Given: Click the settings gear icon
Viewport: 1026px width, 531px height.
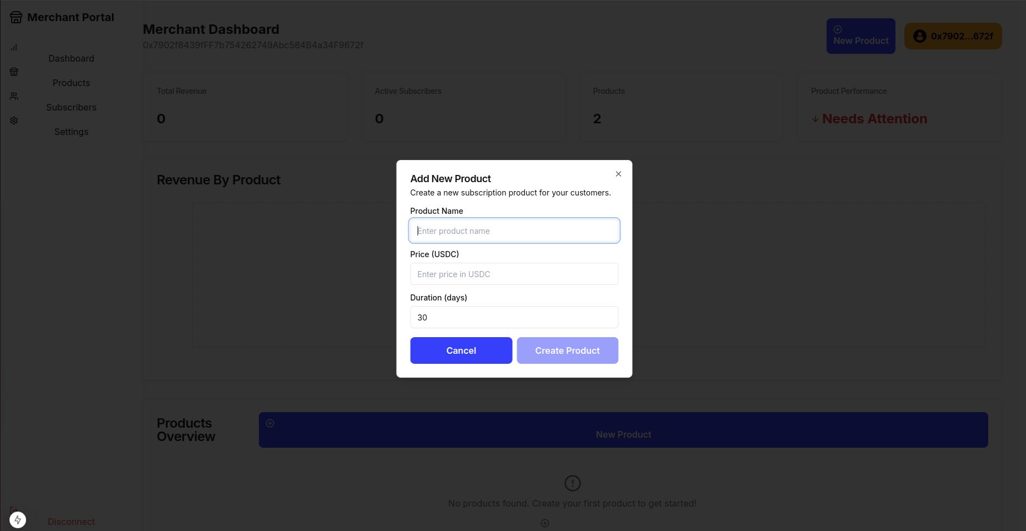Looking at the screenshot, I should tap(14, 121).
